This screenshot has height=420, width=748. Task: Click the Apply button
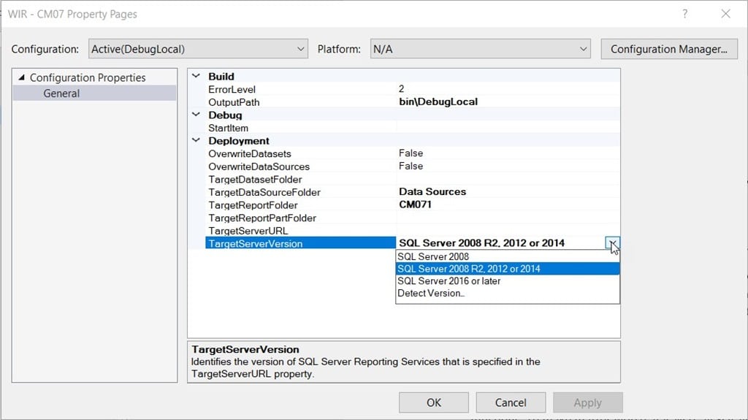pos(588,402)
